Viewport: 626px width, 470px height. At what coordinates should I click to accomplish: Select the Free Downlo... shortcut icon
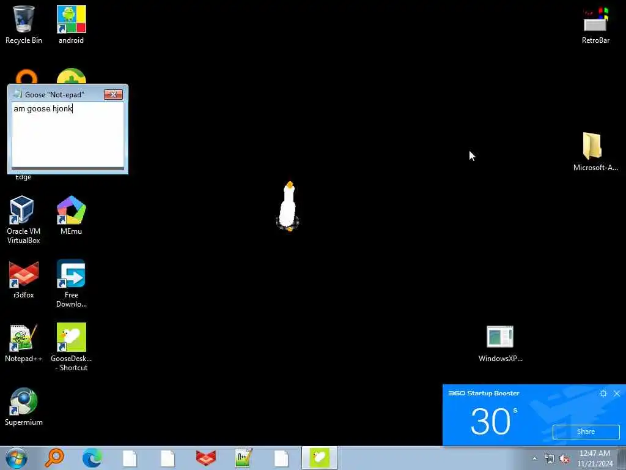pyautogui.click(x=71, y=283)
